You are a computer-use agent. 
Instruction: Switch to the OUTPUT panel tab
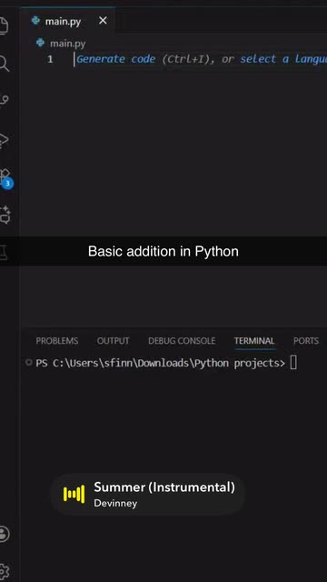[x=113, y=341]
